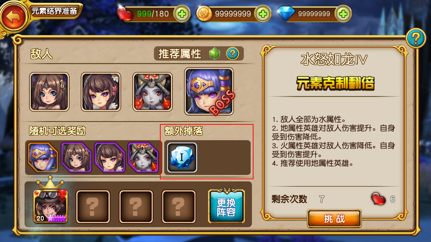Choose the skull-helmet reward hero icon

click(x=143, y=158)
